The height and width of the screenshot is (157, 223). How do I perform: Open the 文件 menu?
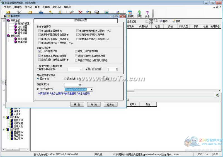(8, 7)
